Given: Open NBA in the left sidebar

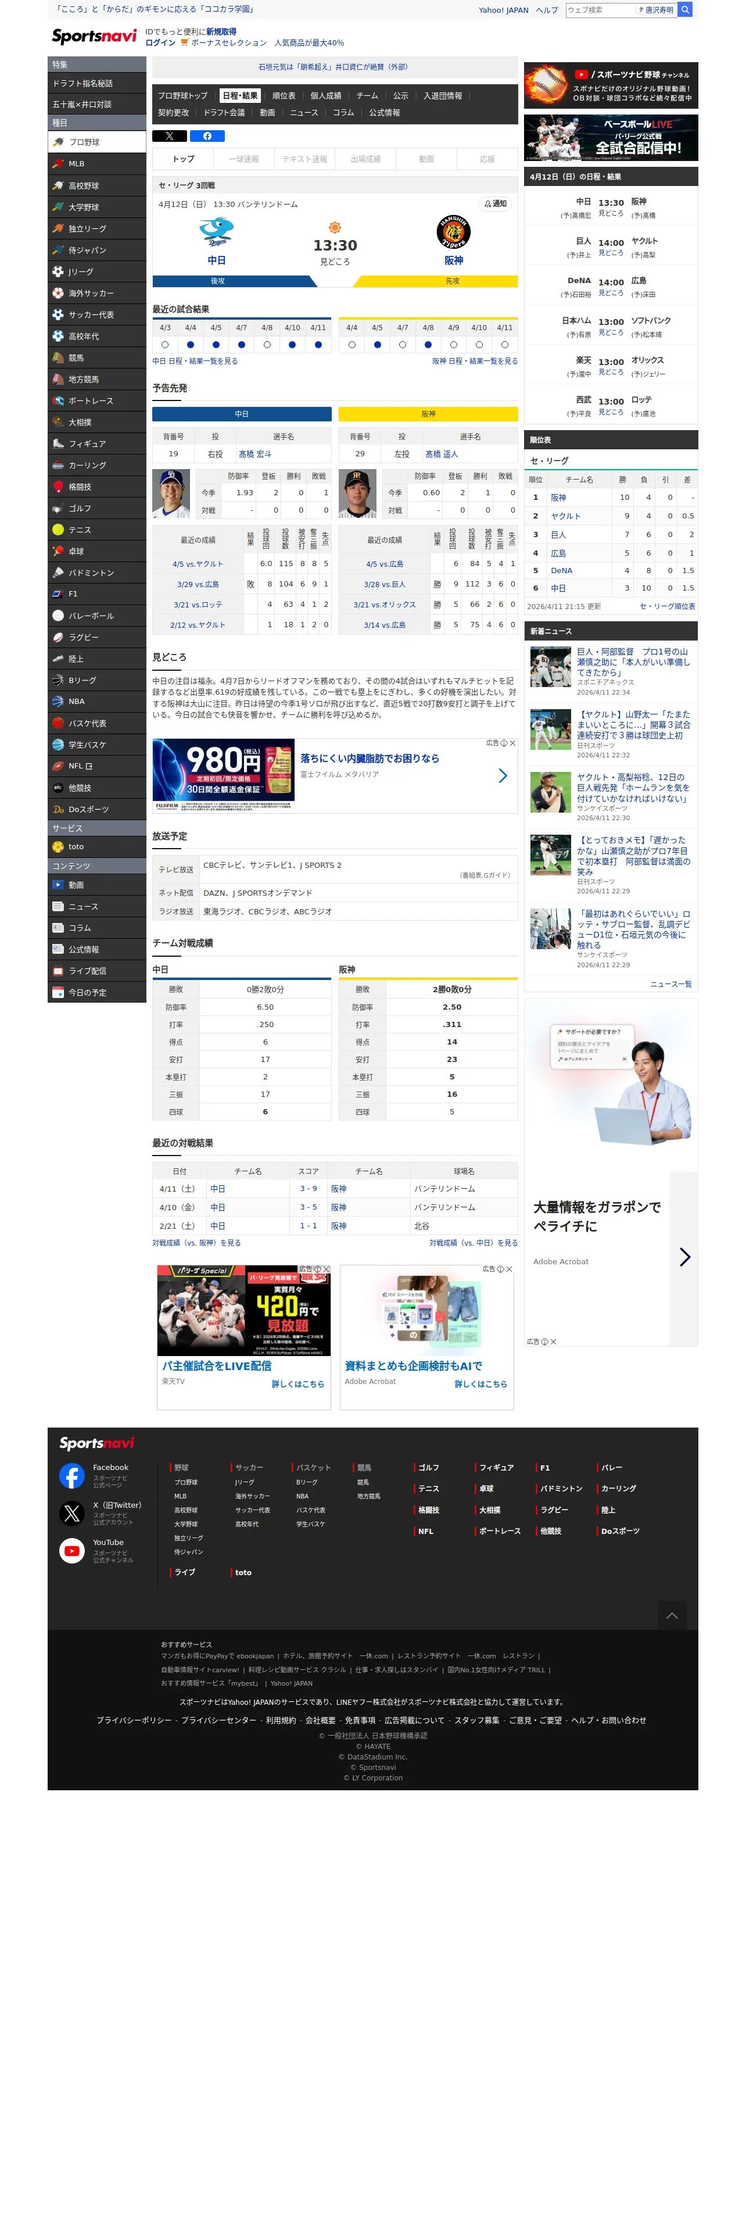Looking at the screenshot, I should (x=96, y=702).
